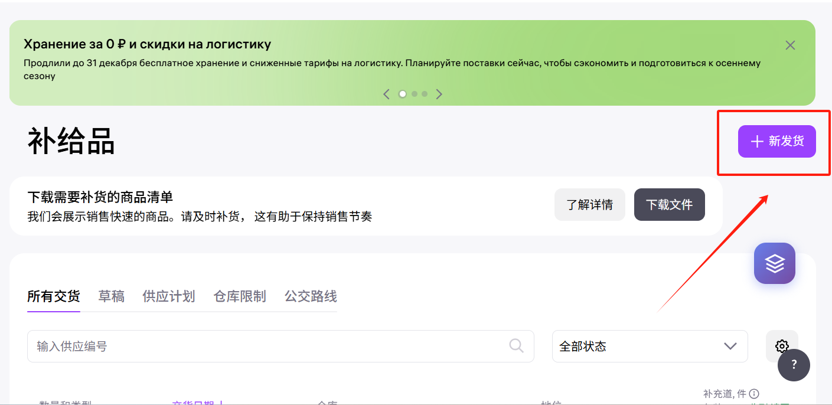Click the 了解详情 button
The width and height of the screenshot is (832, 405).
coord(589,205)
